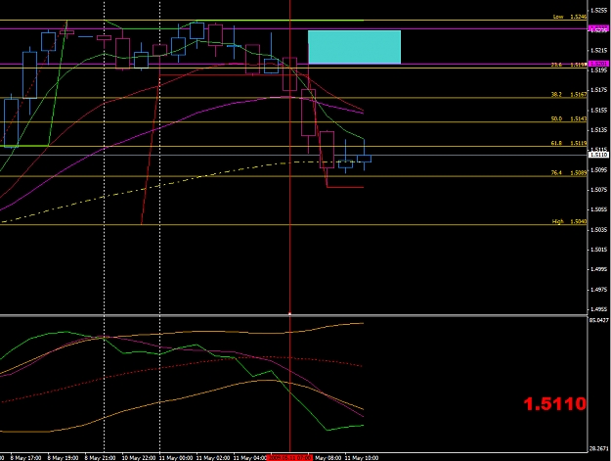Select the cyan rectangle drawn on the chart
This screenshot has width=611, height=461.
pos(354,47)
